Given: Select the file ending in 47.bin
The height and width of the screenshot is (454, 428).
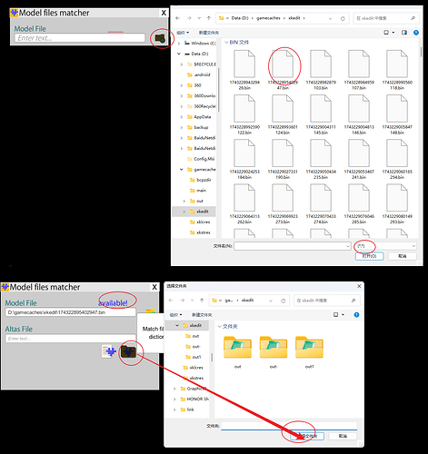Looking at the screenshot, I should point(283,71).
